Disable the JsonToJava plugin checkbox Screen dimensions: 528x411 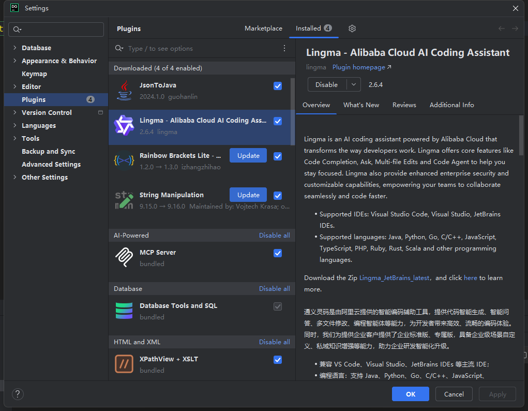278,86
